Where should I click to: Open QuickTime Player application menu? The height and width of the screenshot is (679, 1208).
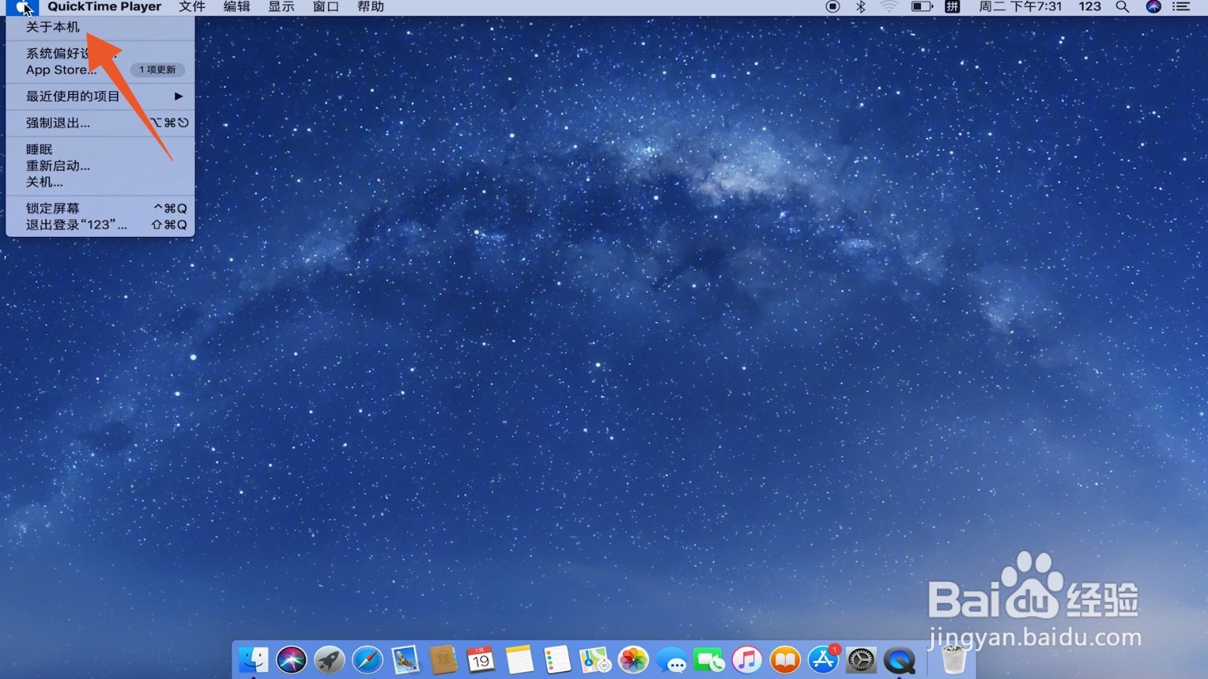[x=104, y=7]
